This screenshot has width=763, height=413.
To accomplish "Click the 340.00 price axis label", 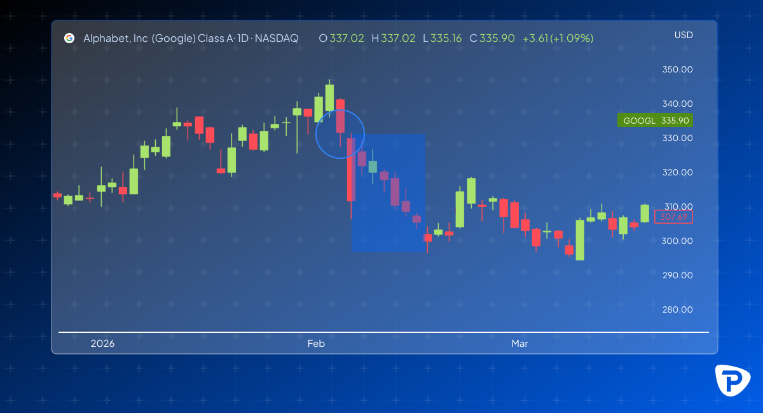I will pos(677,104).
